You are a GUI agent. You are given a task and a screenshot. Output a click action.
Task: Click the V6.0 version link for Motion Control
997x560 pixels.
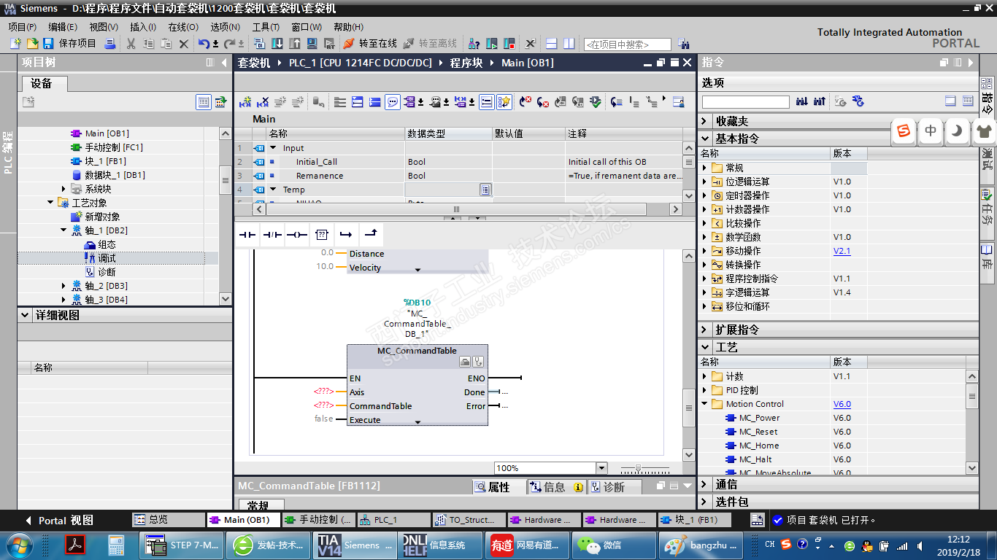pos(842,404)
